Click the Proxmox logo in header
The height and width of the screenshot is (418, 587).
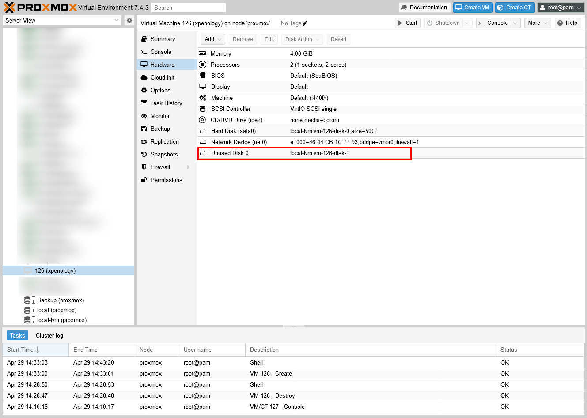pos(40,8)
